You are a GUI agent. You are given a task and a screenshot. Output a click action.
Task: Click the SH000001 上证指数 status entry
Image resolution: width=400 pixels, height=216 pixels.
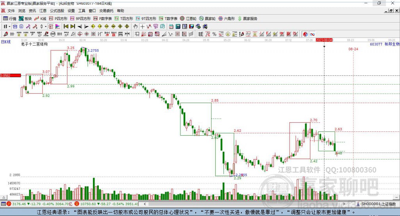[376, 204]
